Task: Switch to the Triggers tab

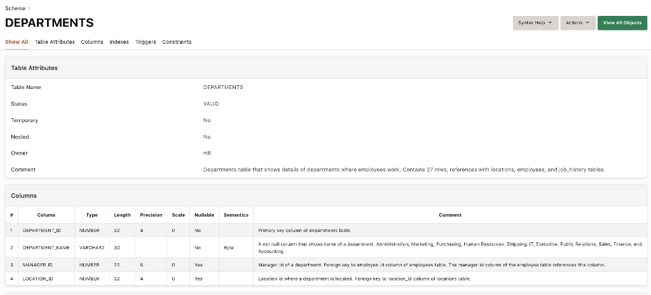Action: point(146,42)
